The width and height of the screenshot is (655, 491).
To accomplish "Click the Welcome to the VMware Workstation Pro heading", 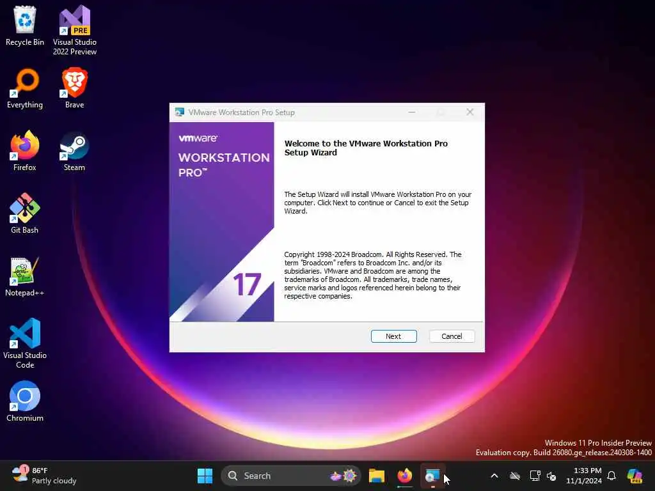I will coord(366,148).
